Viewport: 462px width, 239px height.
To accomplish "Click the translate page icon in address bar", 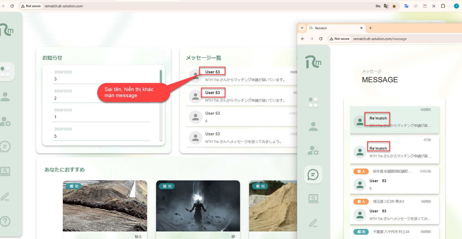I will [386, 6].
